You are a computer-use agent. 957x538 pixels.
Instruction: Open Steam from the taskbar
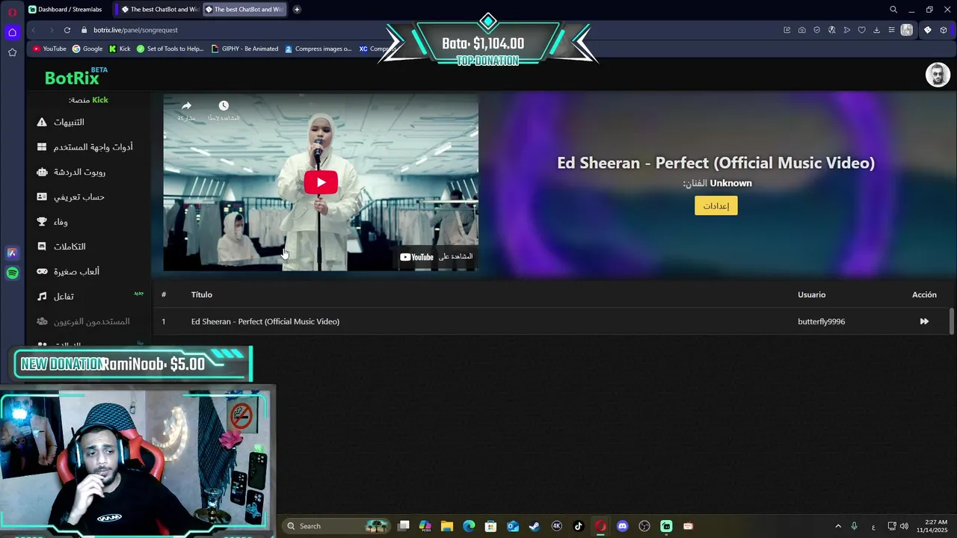coord(535,526)
